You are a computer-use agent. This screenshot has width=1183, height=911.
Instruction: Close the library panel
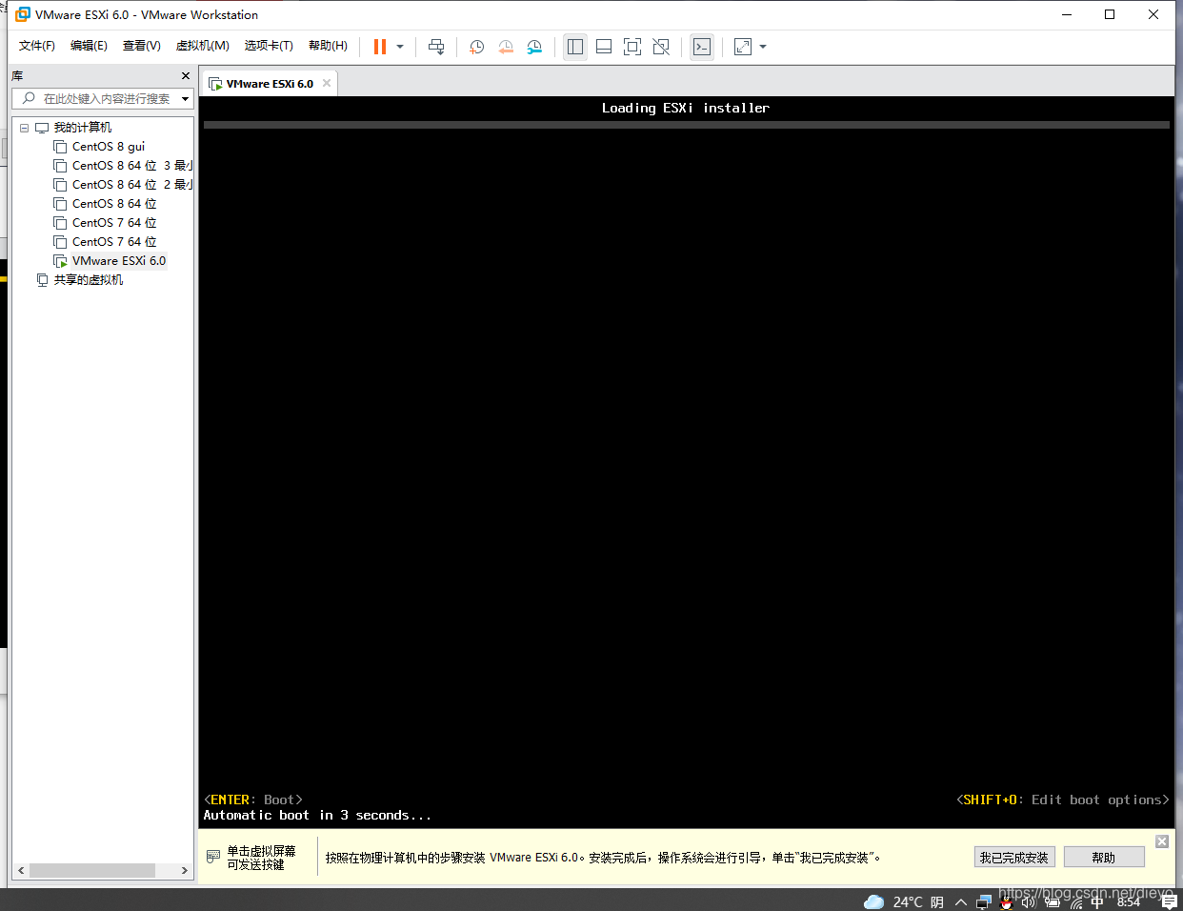click(x=186, y=76)
